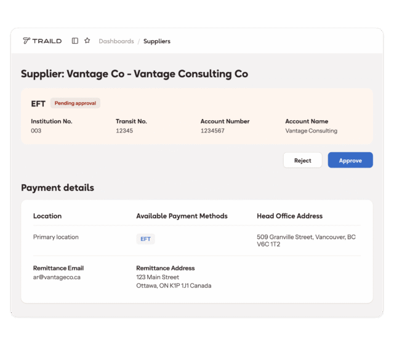Viewport: 394px width, 345px height.
Task: Click account name Vantage Consulting
Action: [311, 131]
